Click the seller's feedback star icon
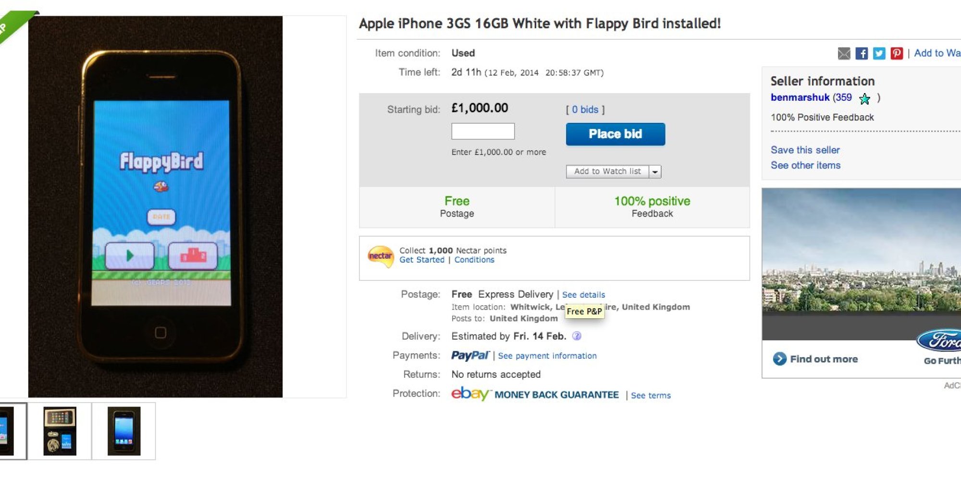 (x=865, y=99)
